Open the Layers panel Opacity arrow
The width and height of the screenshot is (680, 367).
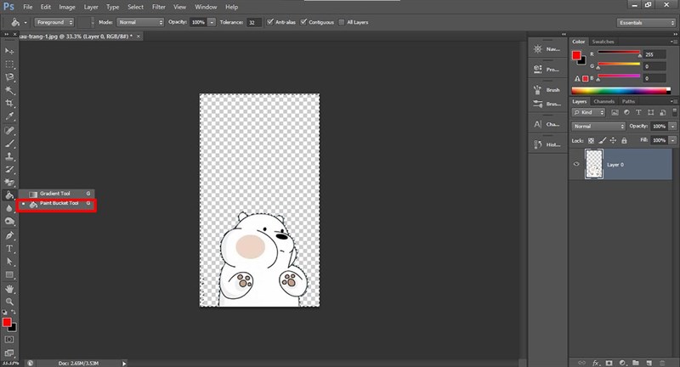[672, 126]
